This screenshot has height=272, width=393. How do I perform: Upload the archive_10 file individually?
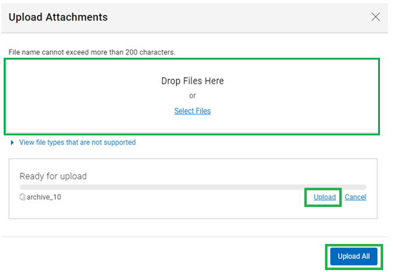click(325, 197)
